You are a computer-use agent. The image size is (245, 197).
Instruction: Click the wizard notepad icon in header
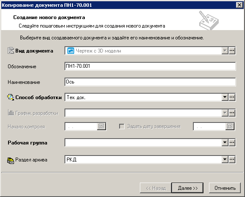209,20
